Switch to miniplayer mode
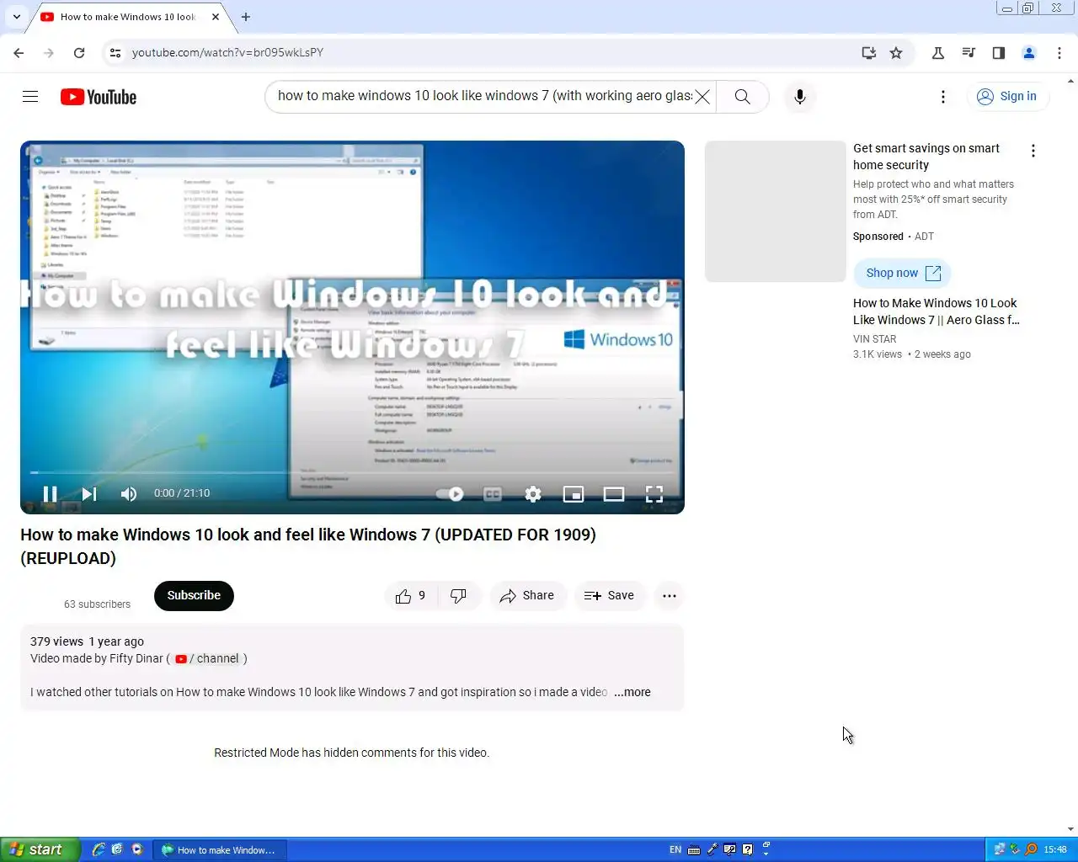This screenshot has height=862, width=1078. 574,494
